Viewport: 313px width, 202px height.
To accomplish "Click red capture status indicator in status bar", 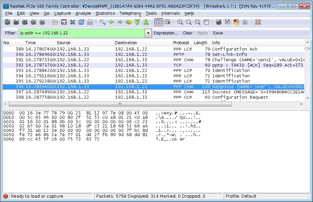I will [6, 196].
